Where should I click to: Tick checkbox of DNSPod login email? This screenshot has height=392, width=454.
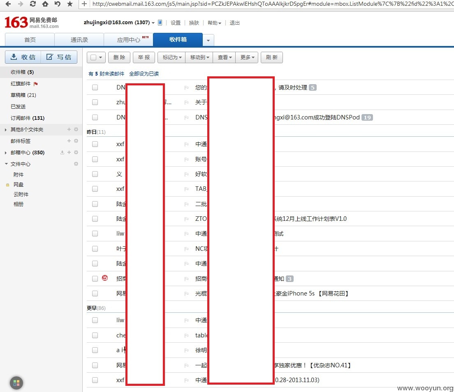(95, 117)
